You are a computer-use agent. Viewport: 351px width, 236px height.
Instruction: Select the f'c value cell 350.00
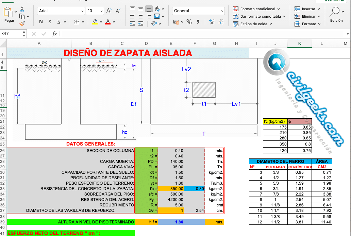pos(171,189)
